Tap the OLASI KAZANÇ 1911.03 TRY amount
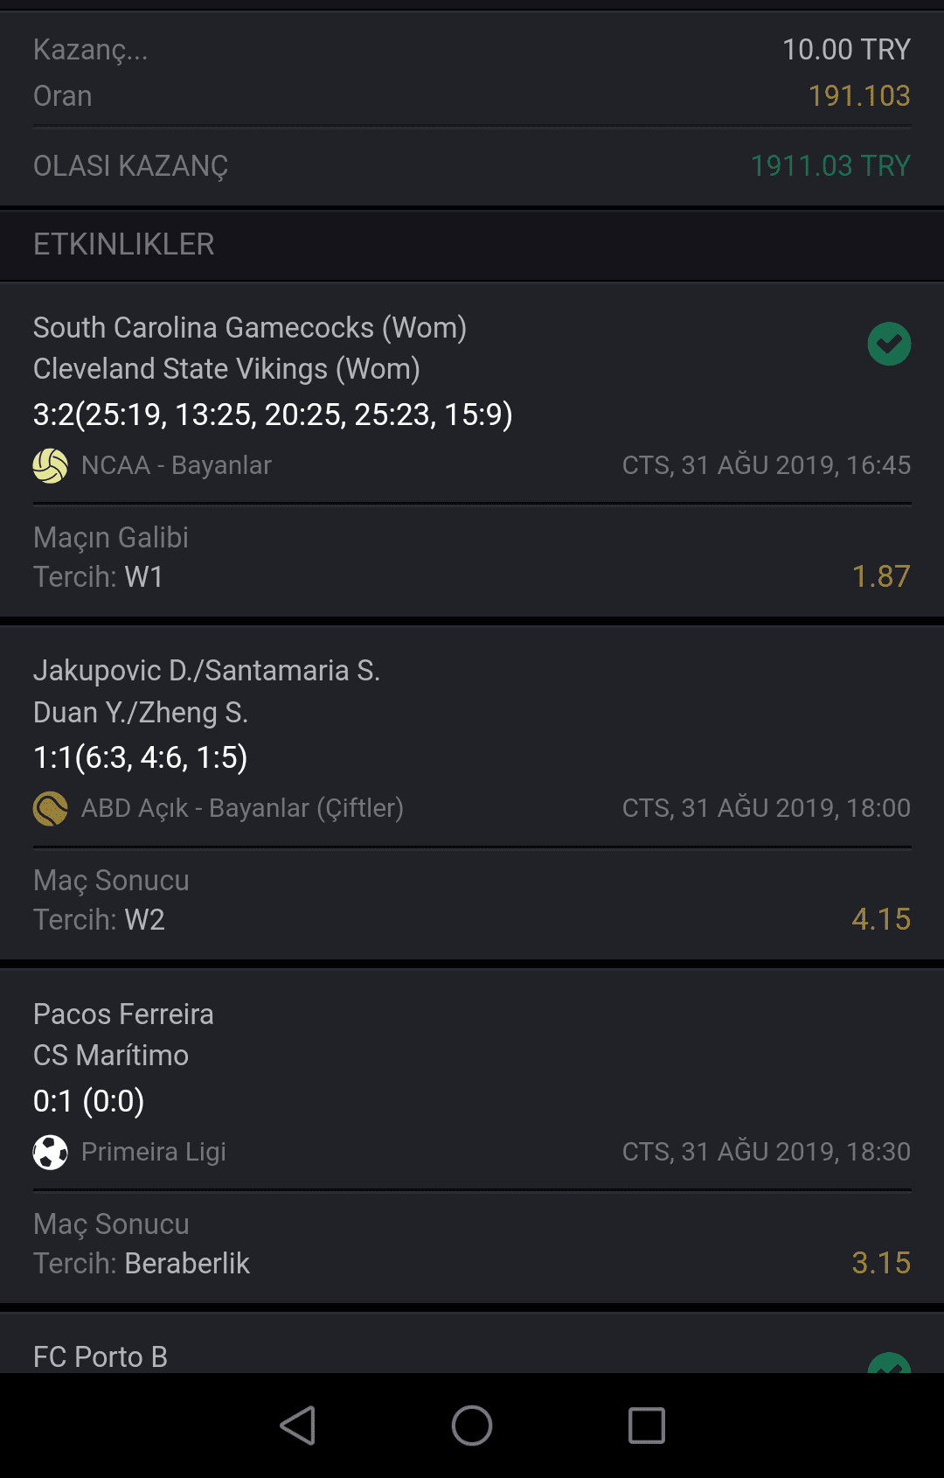 pyautogui.click(x=830, y=165)
